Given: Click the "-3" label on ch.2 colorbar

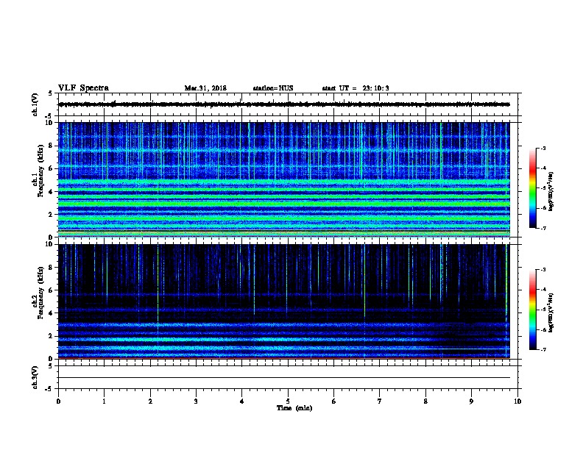Looking at the screenshot, I should tap(543, 270).
